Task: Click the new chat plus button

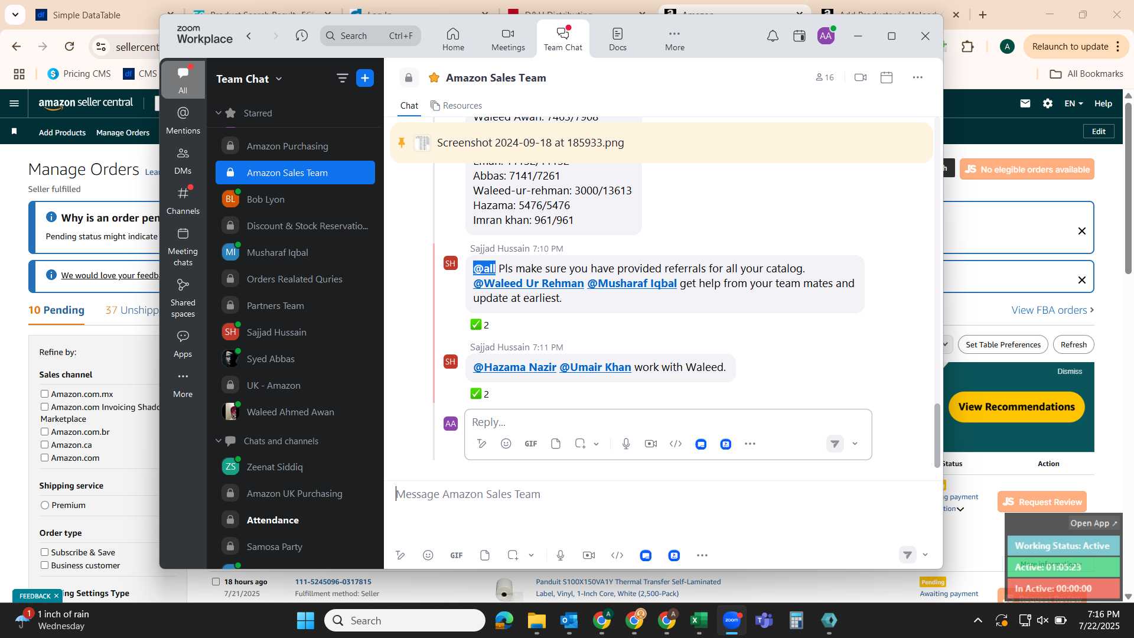Action: [365, 78]
